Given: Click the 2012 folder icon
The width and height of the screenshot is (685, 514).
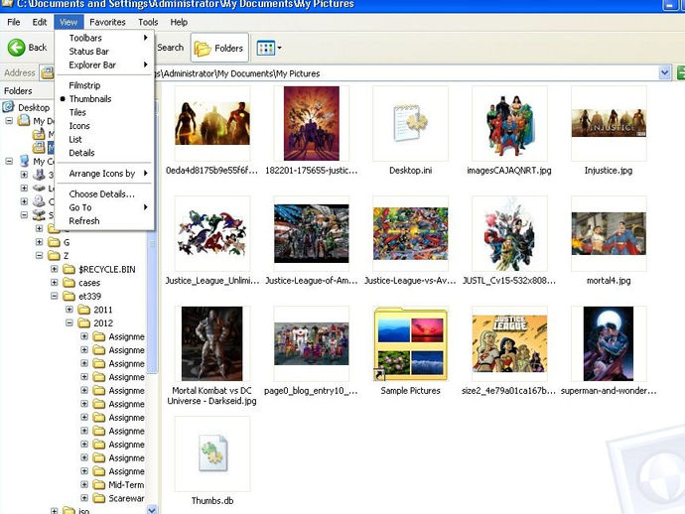Looking at the screenshot, I should tap(83, 323).
